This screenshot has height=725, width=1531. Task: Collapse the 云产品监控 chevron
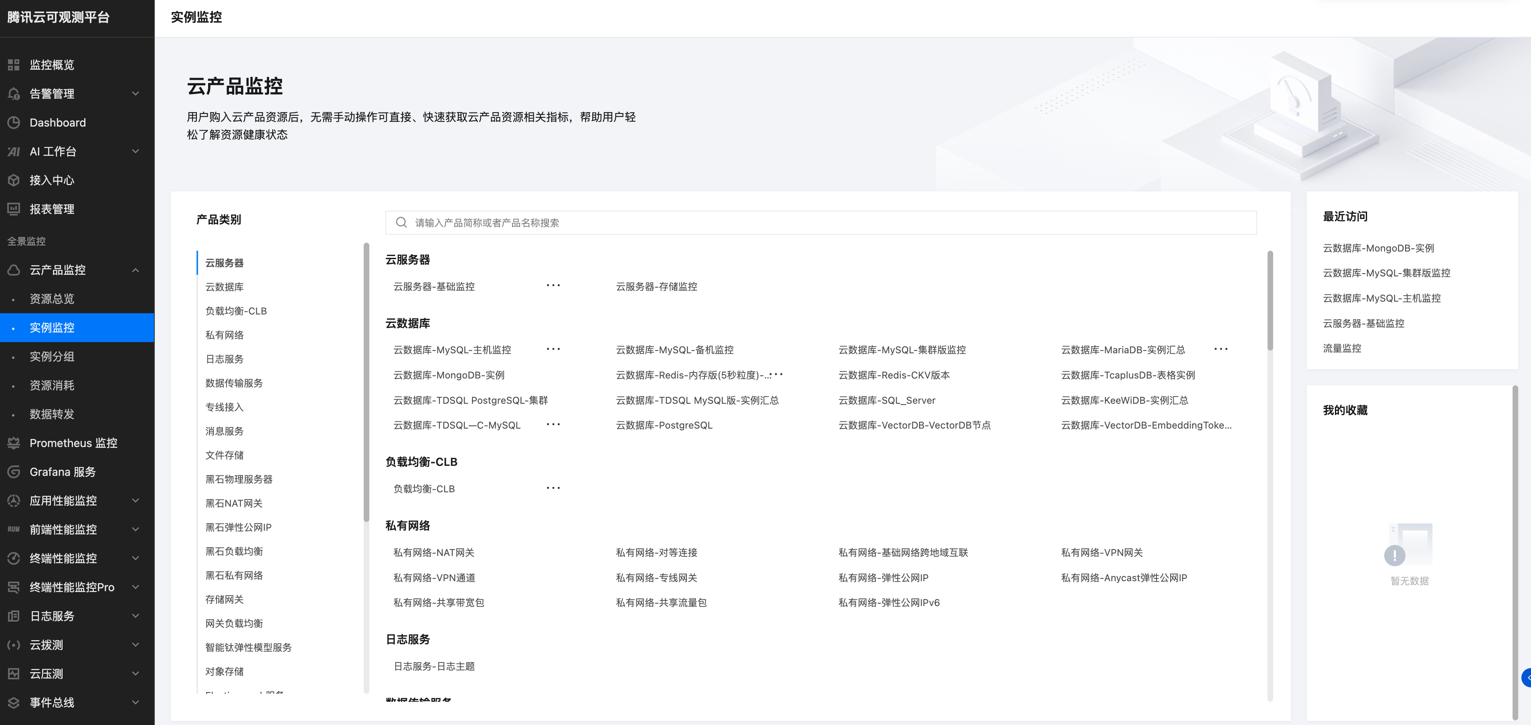click(136, 270)
